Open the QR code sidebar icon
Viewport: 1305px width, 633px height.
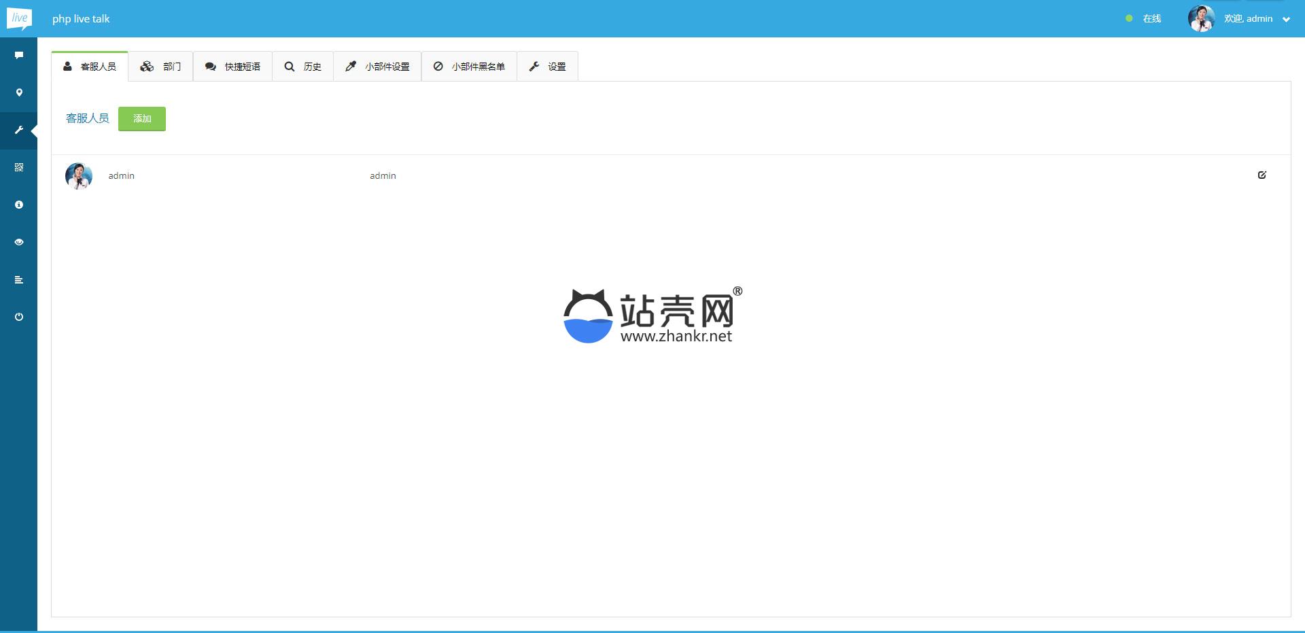point(19,167)
